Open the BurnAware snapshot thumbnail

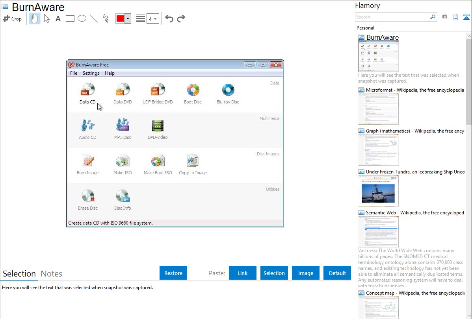pyautogui.click(x=378, y=56)
